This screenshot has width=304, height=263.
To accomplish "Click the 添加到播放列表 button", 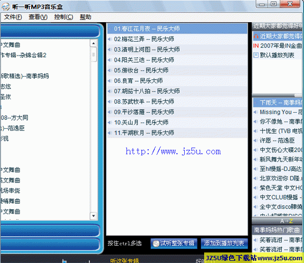I will pos(224,243).
